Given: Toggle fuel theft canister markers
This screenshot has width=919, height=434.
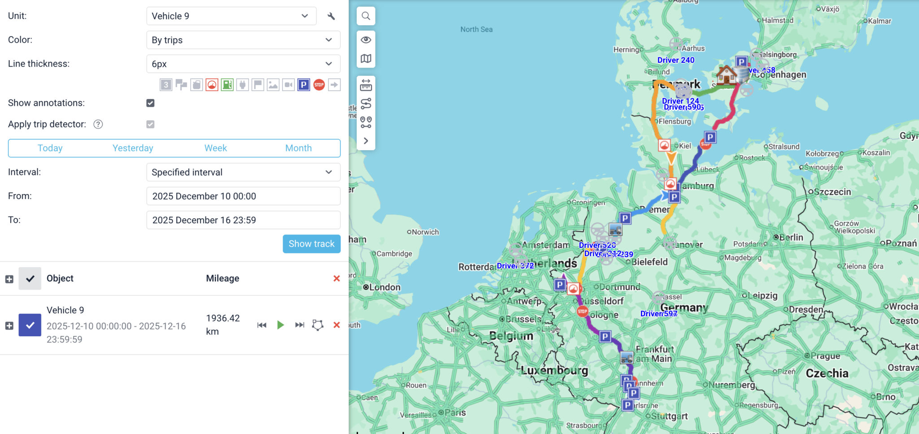Looking at the screenshot, I should pyautogui.click(x=197, y=85).
